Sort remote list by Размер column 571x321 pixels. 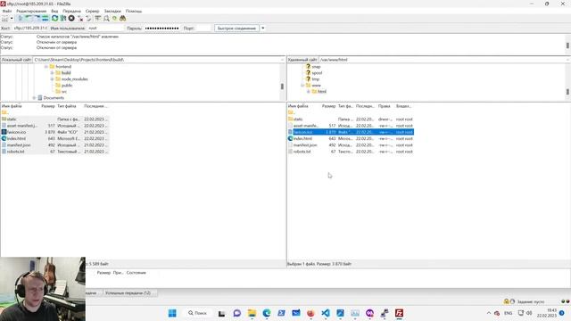point(328,106)
